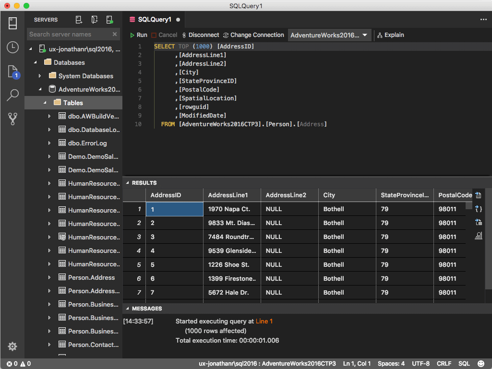The image size is (492, 369).
Task: Collapse the MESSAGES panel
Action: coord(127,309)
